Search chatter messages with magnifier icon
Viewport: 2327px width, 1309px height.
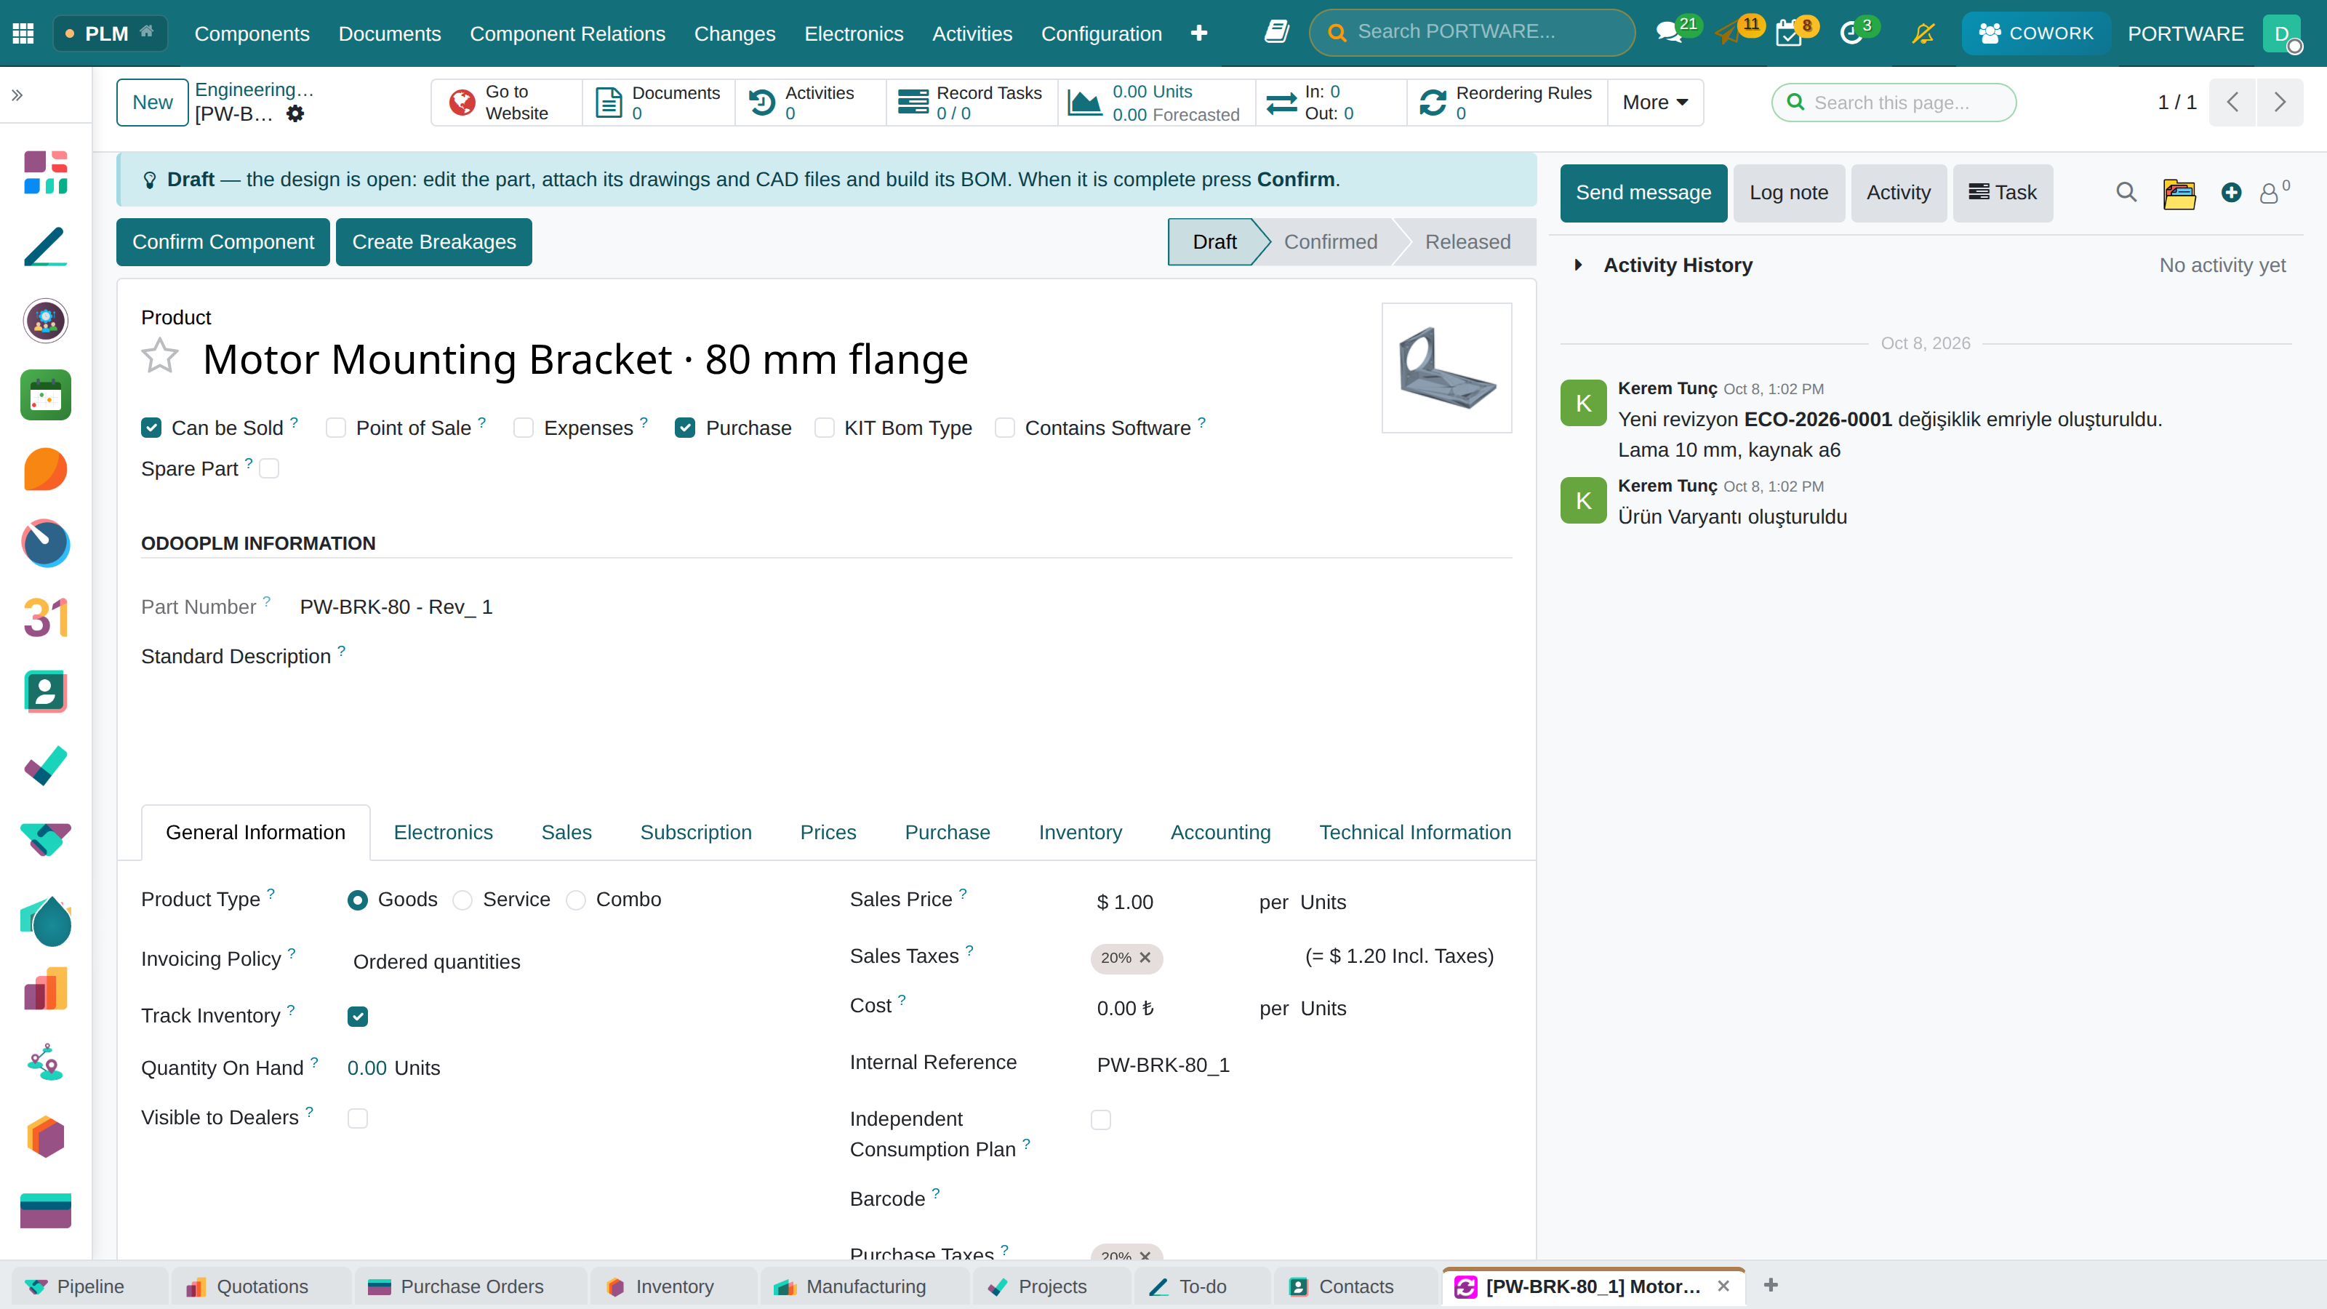[x=2126, y=193]
